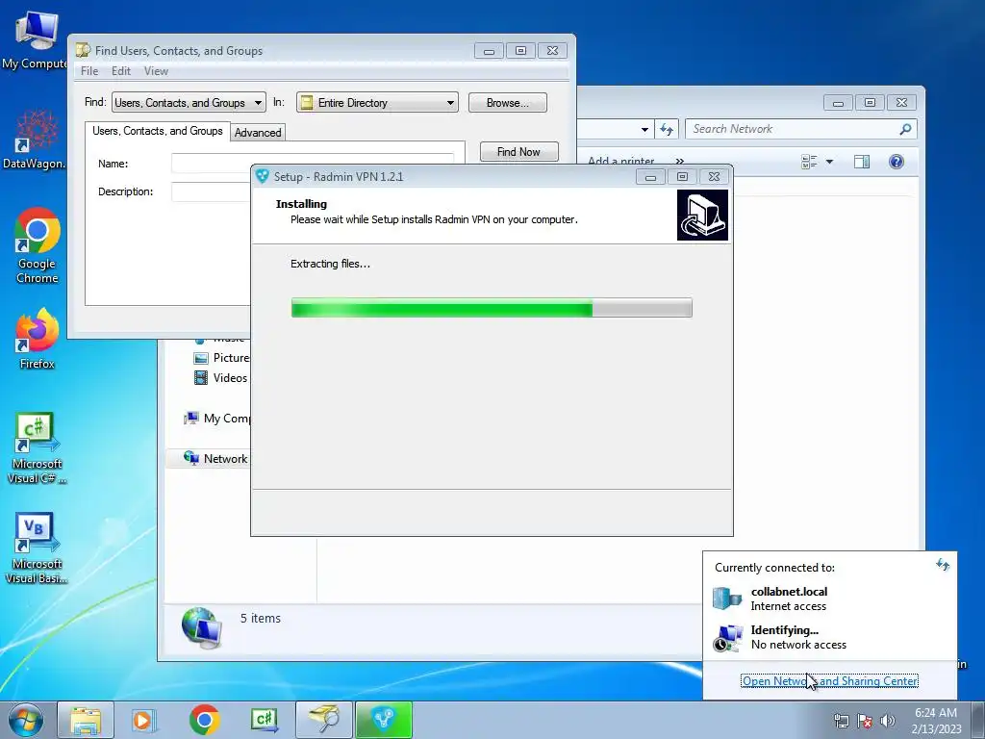Close the Find Users, Contacts, and Groups window
Screen dimensions: 985x739
[552, 51]
